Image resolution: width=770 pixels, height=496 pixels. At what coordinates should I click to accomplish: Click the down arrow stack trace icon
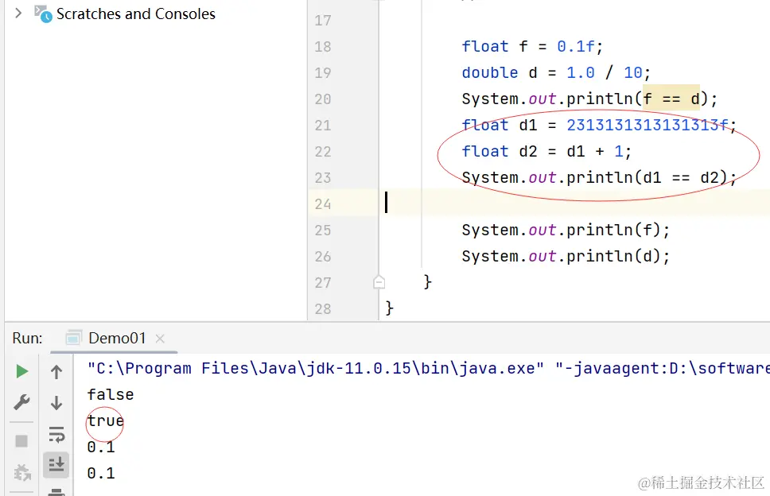[56, 403]
